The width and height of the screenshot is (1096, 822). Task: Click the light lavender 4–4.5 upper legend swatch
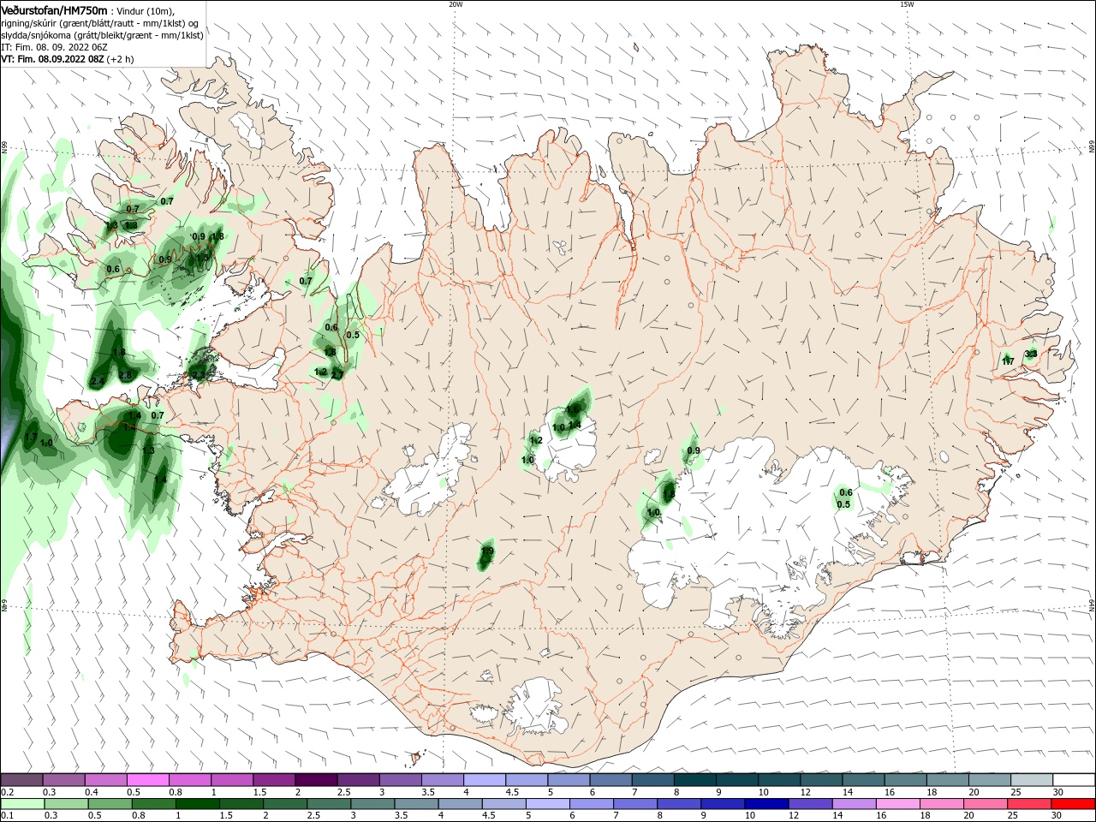(485, 780)
